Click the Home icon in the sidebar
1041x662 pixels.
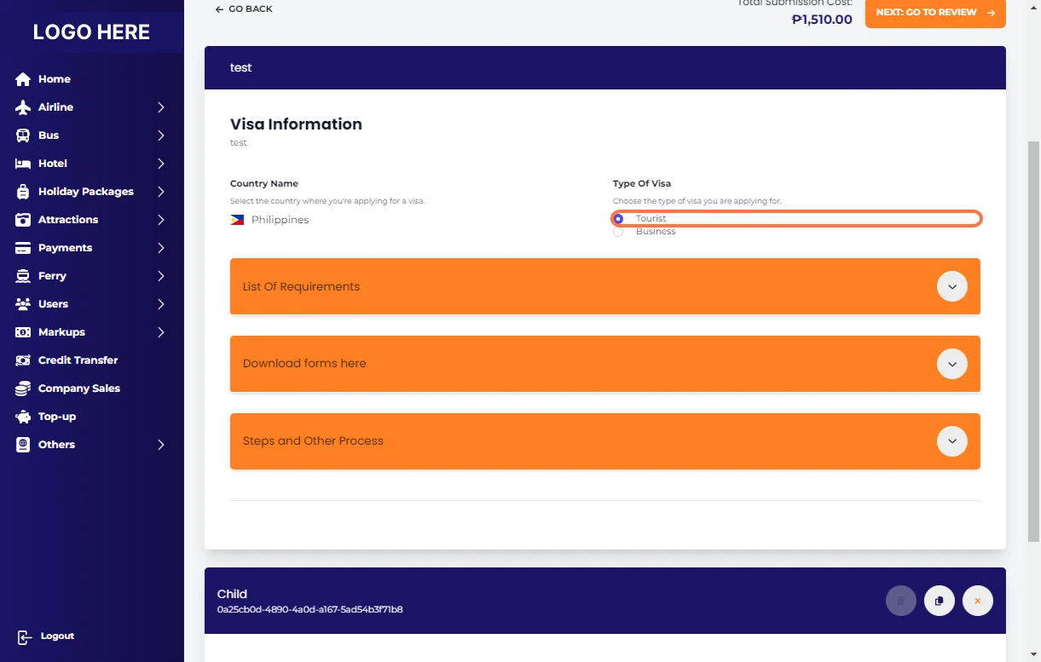(x=23, y=79)
